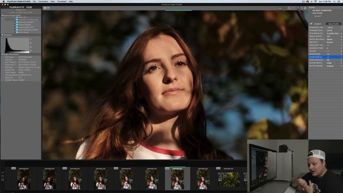Toggle the Custom profile checkmark
343x193 pixels.
point(311,24)
